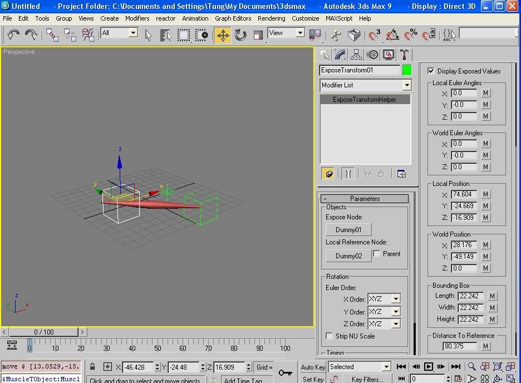Open the Graph Editors menu
This screenshot has height=383, width=521.
point(233,18)
